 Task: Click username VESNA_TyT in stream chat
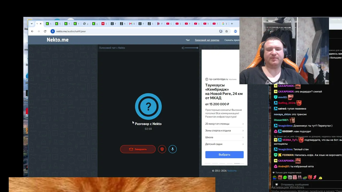pos(290,140)
